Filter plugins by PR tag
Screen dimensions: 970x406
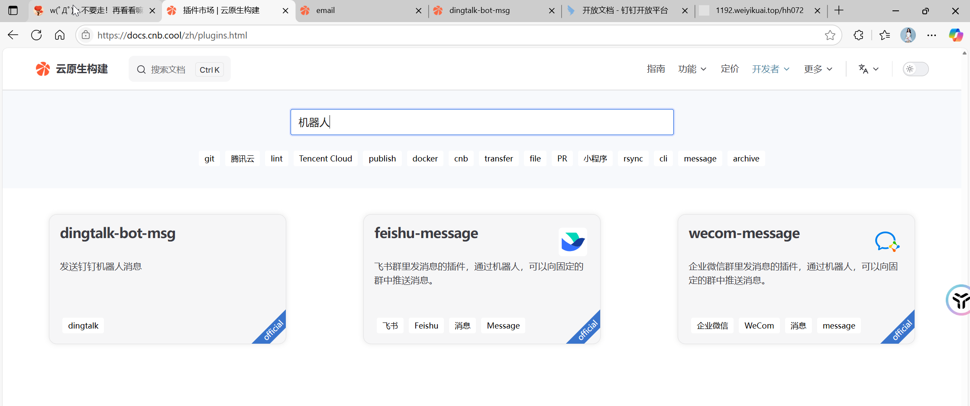[562, 158]
